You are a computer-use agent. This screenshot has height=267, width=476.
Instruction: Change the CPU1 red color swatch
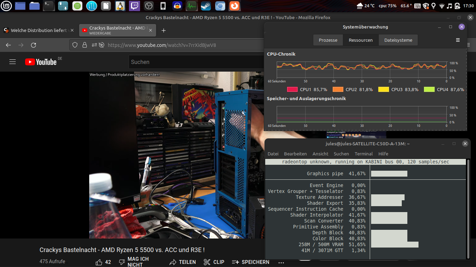coord(292,89)
